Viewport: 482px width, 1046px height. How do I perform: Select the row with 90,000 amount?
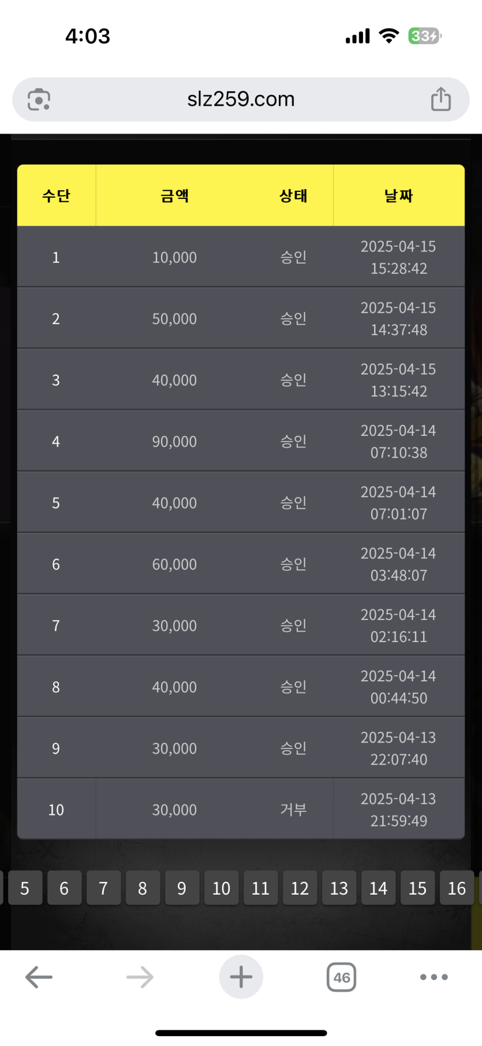174,442
